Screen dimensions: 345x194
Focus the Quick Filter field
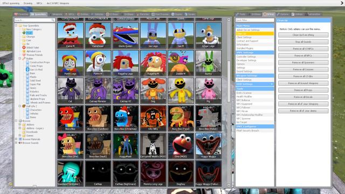coord(255,20)
